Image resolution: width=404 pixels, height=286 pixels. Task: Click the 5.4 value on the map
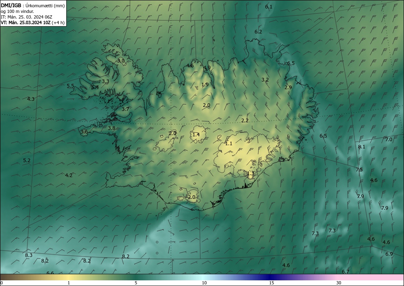point(95,88)
